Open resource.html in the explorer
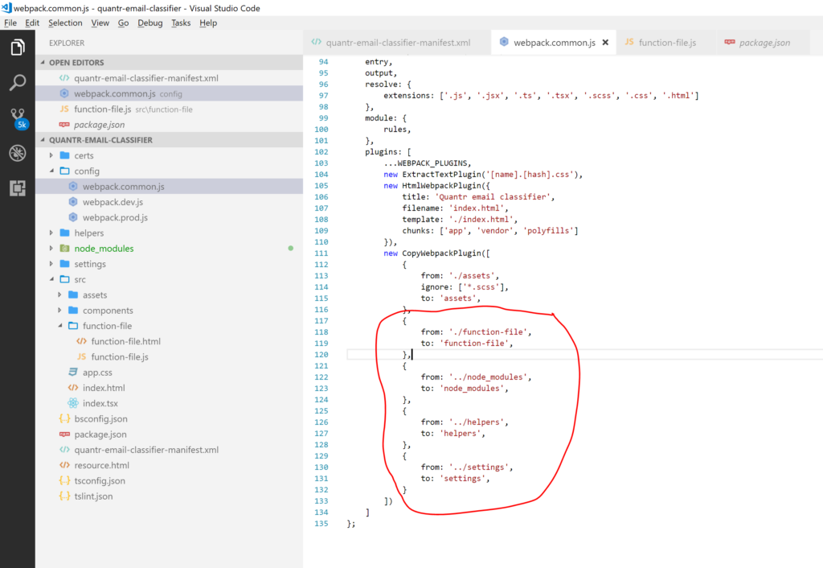The height and width of the screenshot is (568, 823). pos(169,465)
